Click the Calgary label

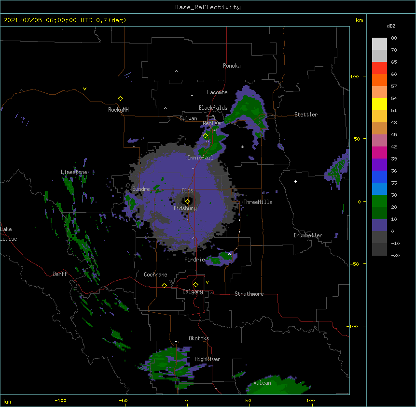(x=193, y=291)
